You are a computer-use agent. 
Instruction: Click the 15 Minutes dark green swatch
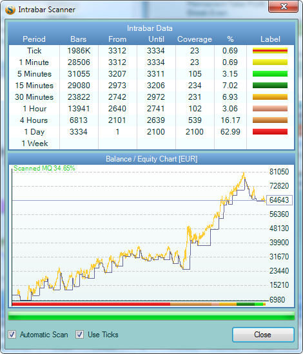click(x=270, y=86)
